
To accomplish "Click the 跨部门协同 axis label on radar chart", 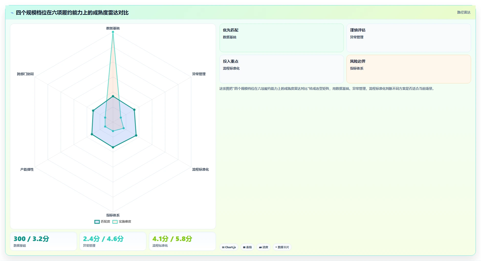I will tap(25, 74).
